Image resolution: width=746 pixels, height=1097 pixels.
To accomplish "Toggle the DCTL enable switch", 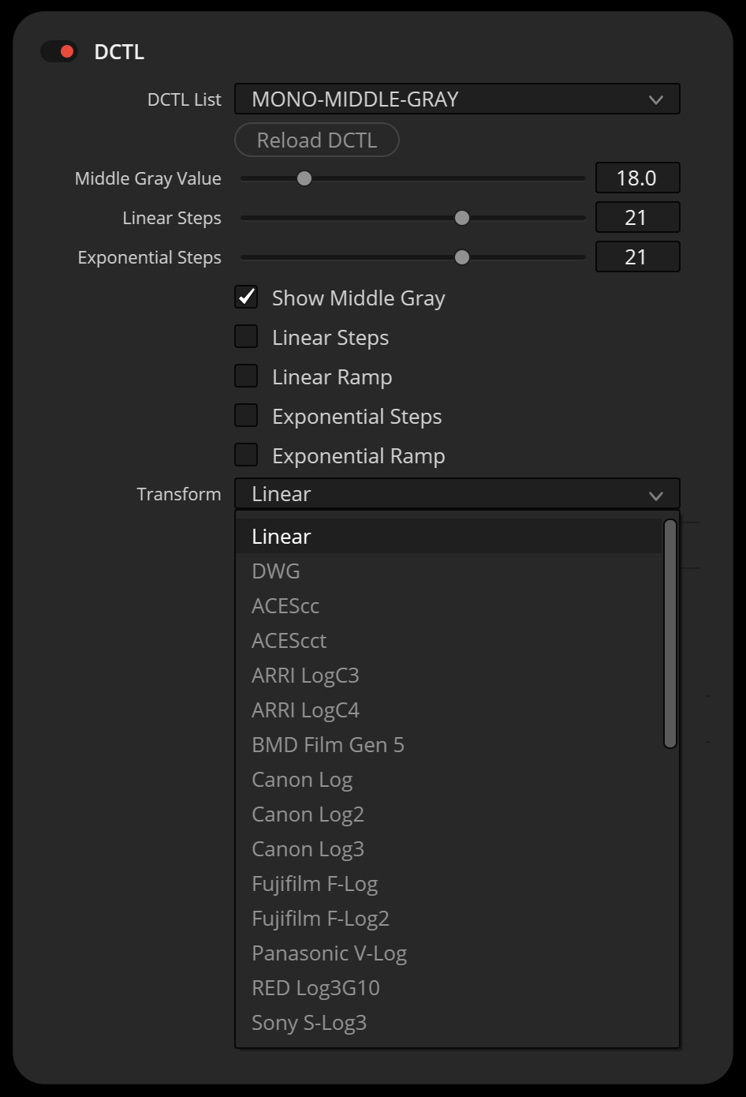I will coord(59,52).
